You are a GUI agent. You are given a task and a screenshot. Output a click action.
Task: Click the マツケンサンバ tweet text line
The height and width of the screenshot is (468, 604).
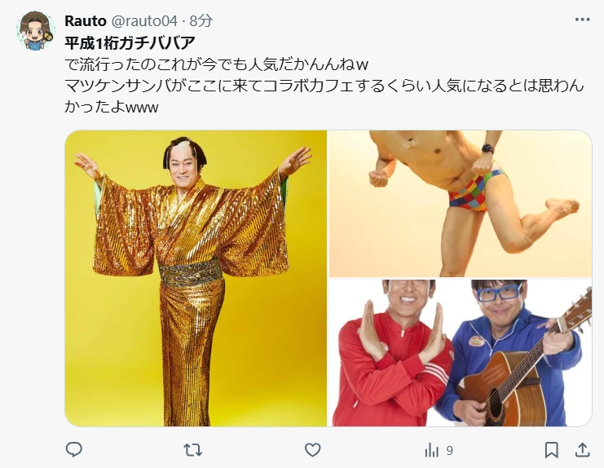click(324, 86)
